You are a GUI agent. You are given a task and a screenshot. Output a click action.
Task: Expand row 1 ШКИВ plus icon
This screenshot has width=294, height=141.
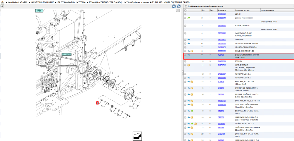point(185,14)
